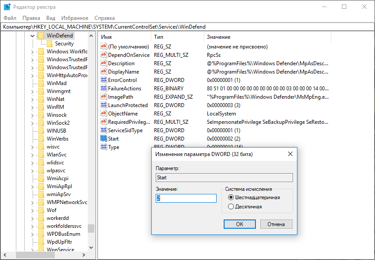Click the Wof folder icon
Screen dimensions: 375x260
pos(41,210)
